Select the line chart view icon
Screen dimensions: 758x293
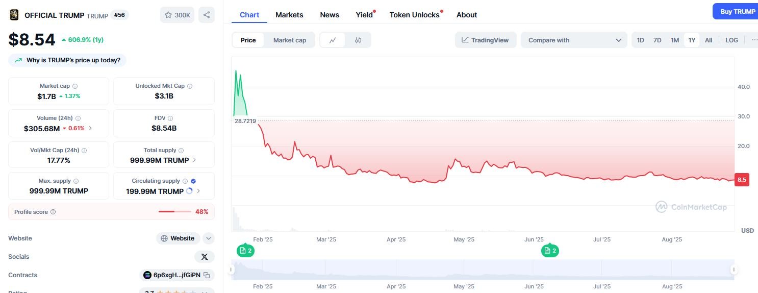[x=333, y=40]
